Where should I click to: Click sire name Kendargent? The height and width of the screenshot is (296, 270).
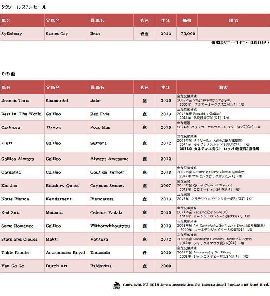pyautogui.click(x=59, y=199)
